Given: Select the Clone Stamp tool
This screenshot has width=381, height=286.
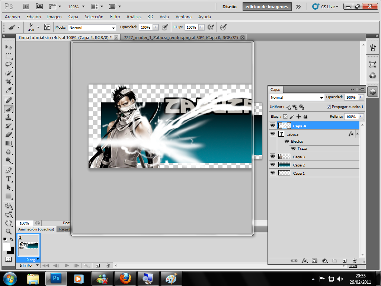Looking at the screenshot, I should pos(9,117).
